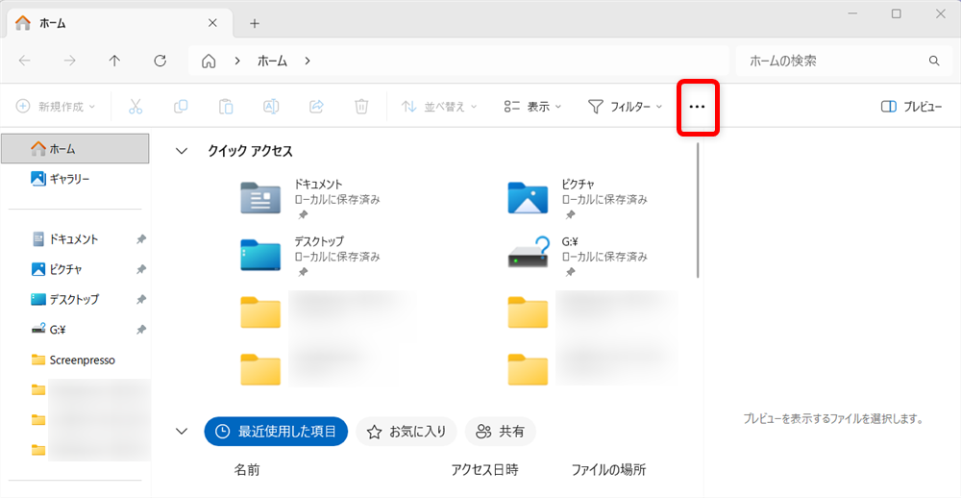Add a new tab
The image size is (961, 498).
[255, 23]
